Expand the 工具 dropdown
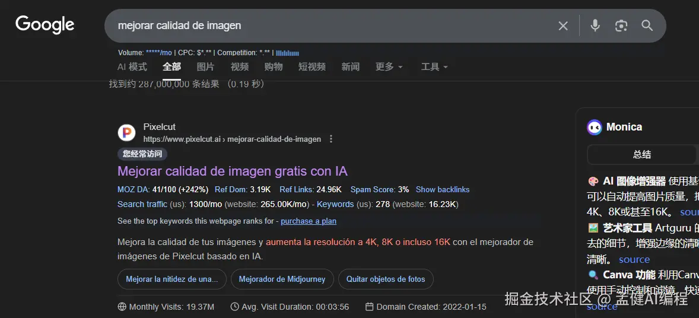 [x=434, y=67]
